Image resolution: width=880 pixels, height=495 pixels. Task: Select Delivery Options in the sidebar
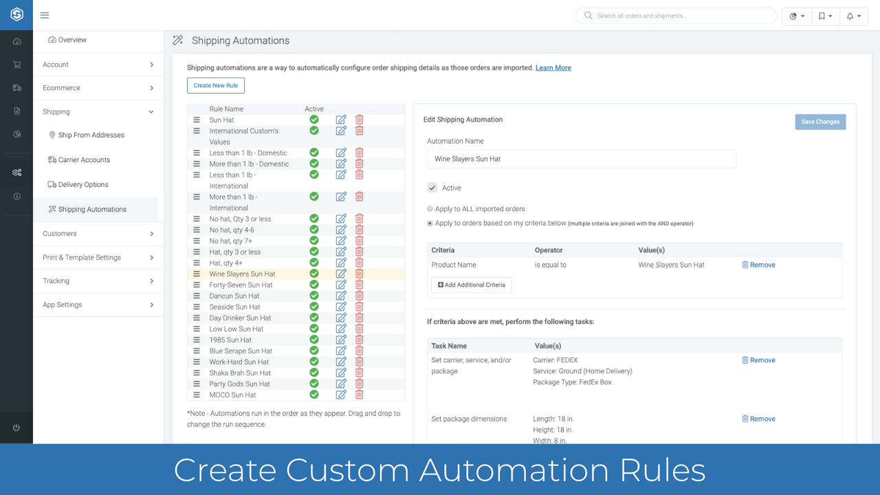[x=81, y=184]
